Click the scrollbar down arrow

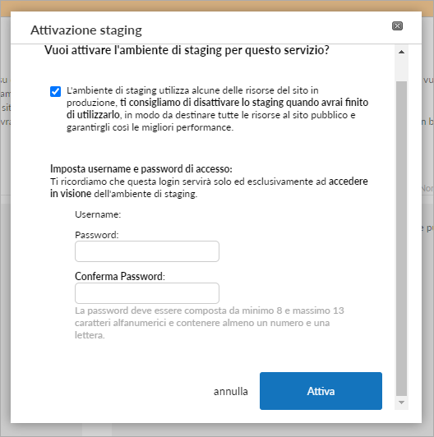point(401,402)
